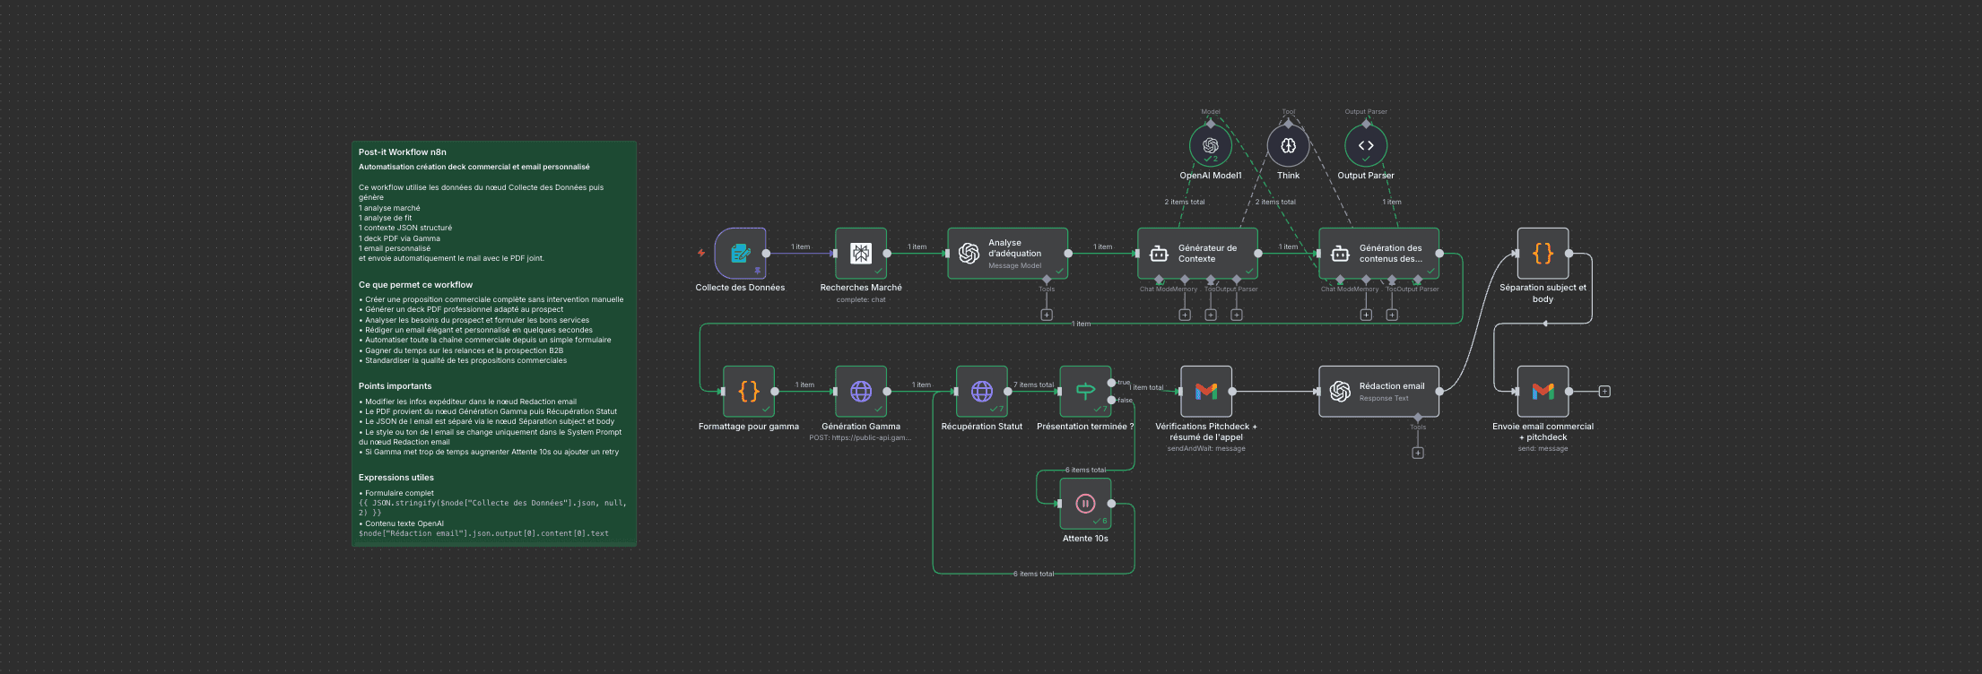The height and width of the screenshot is (674, 1982).
Task: Click the Rédaction email node
Action: (1378, 392)
